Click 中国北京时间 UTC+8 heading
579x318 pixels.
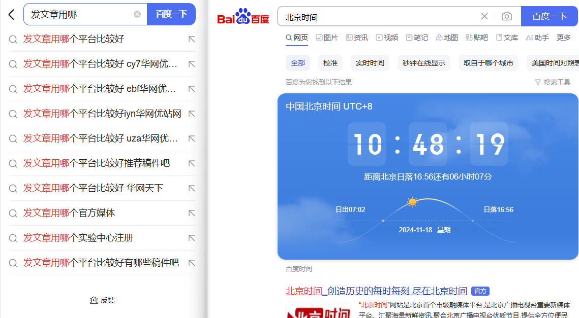click(329, 107)
